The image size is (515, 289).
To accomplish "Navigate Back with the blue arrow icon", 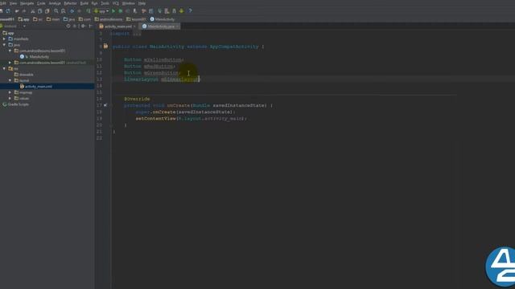I will click(x=72, y=11).
